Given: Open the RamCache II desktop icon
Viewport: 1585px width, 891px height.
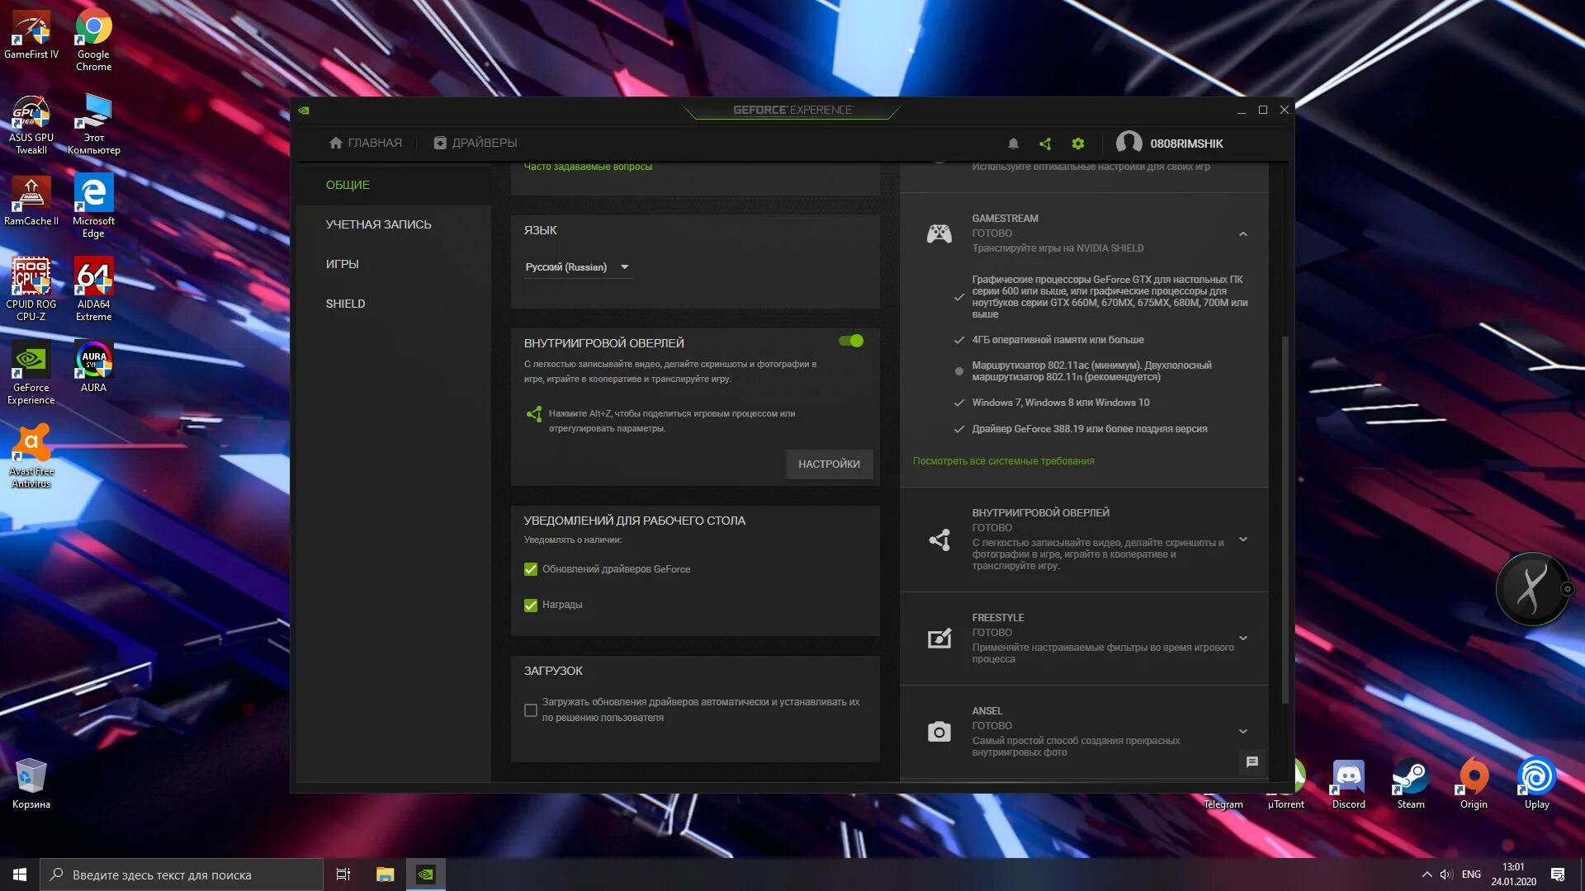Looking at the screenshot, I should [31, 200].
